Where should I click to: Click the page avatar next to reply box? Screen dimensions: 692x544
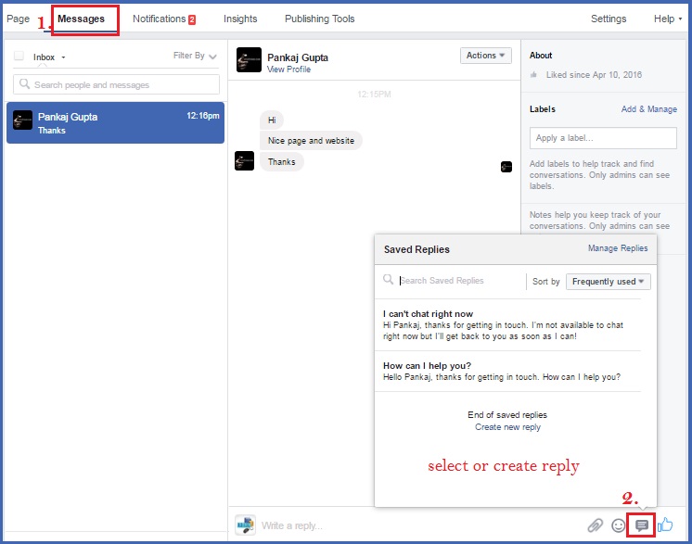coord(245,525)
